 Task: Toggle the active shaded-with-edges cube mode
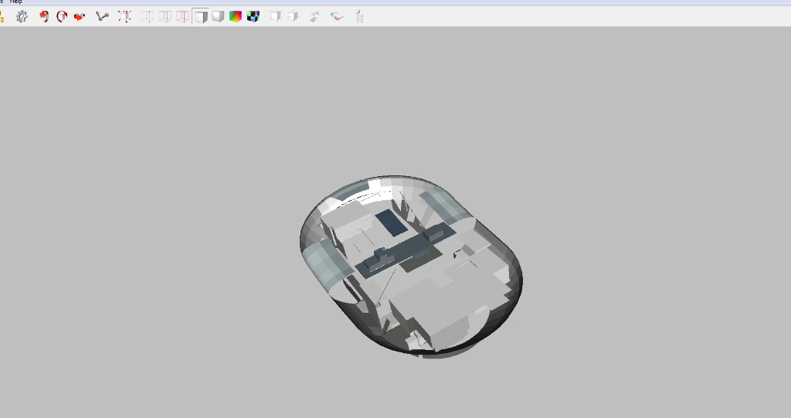(201, 16)
